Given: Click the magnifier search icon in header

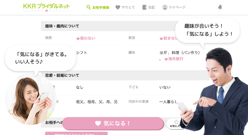Looking at the screenshot, I should (x=89, y=7).
